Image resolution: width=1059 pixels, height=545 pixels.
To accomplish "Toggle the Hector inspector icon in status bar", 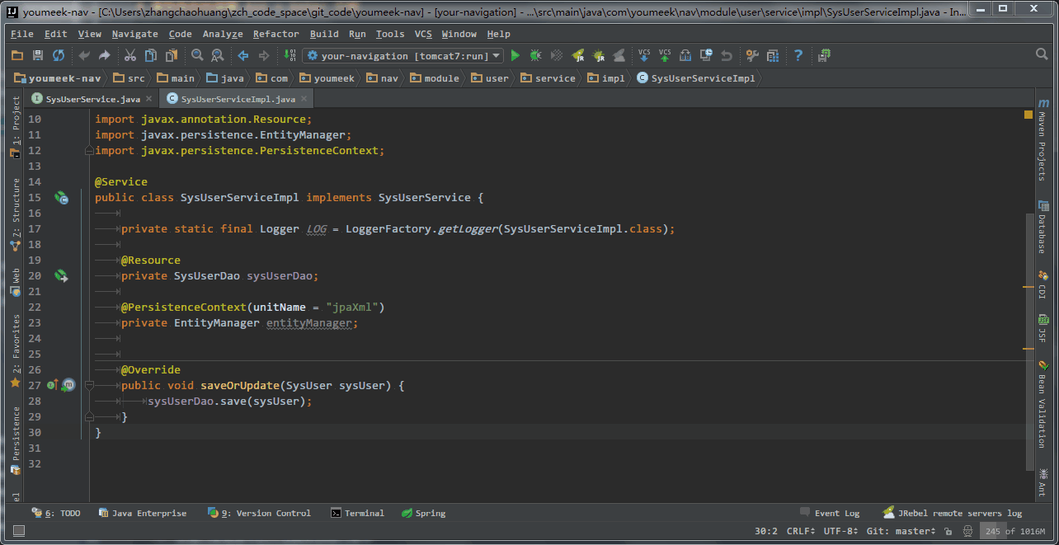I will (967, 531).
